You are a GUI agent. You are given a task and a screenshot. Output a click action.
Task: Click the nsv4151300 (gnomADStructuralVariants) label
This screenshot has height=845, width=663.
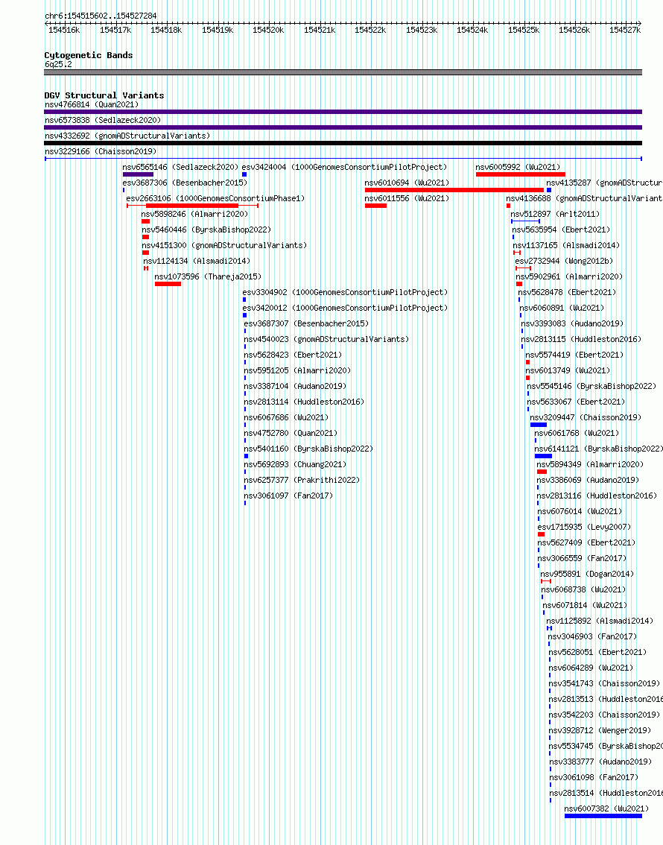tap(224, 245)
